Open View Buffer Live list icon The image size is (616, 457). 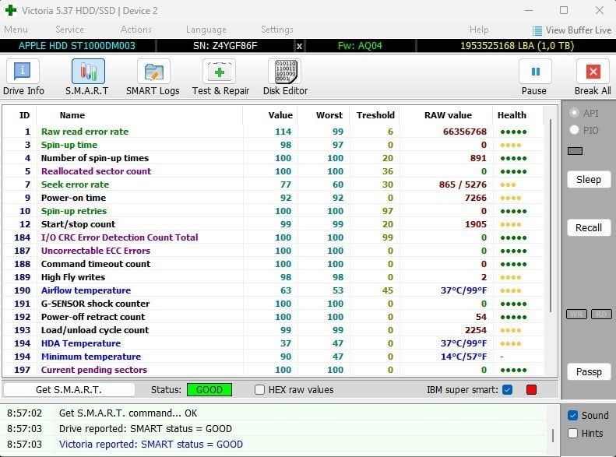tap(537, 30)
